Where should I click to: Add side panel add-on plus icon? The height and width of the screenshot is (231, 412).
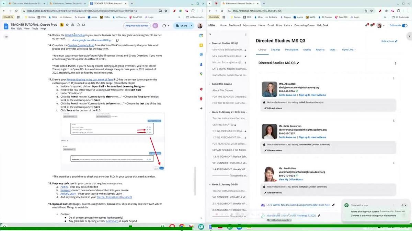[201, 108]
